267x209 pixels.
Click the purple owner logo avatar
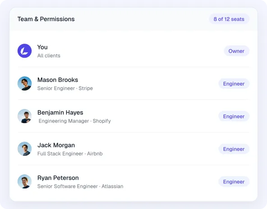click(24, 51)
